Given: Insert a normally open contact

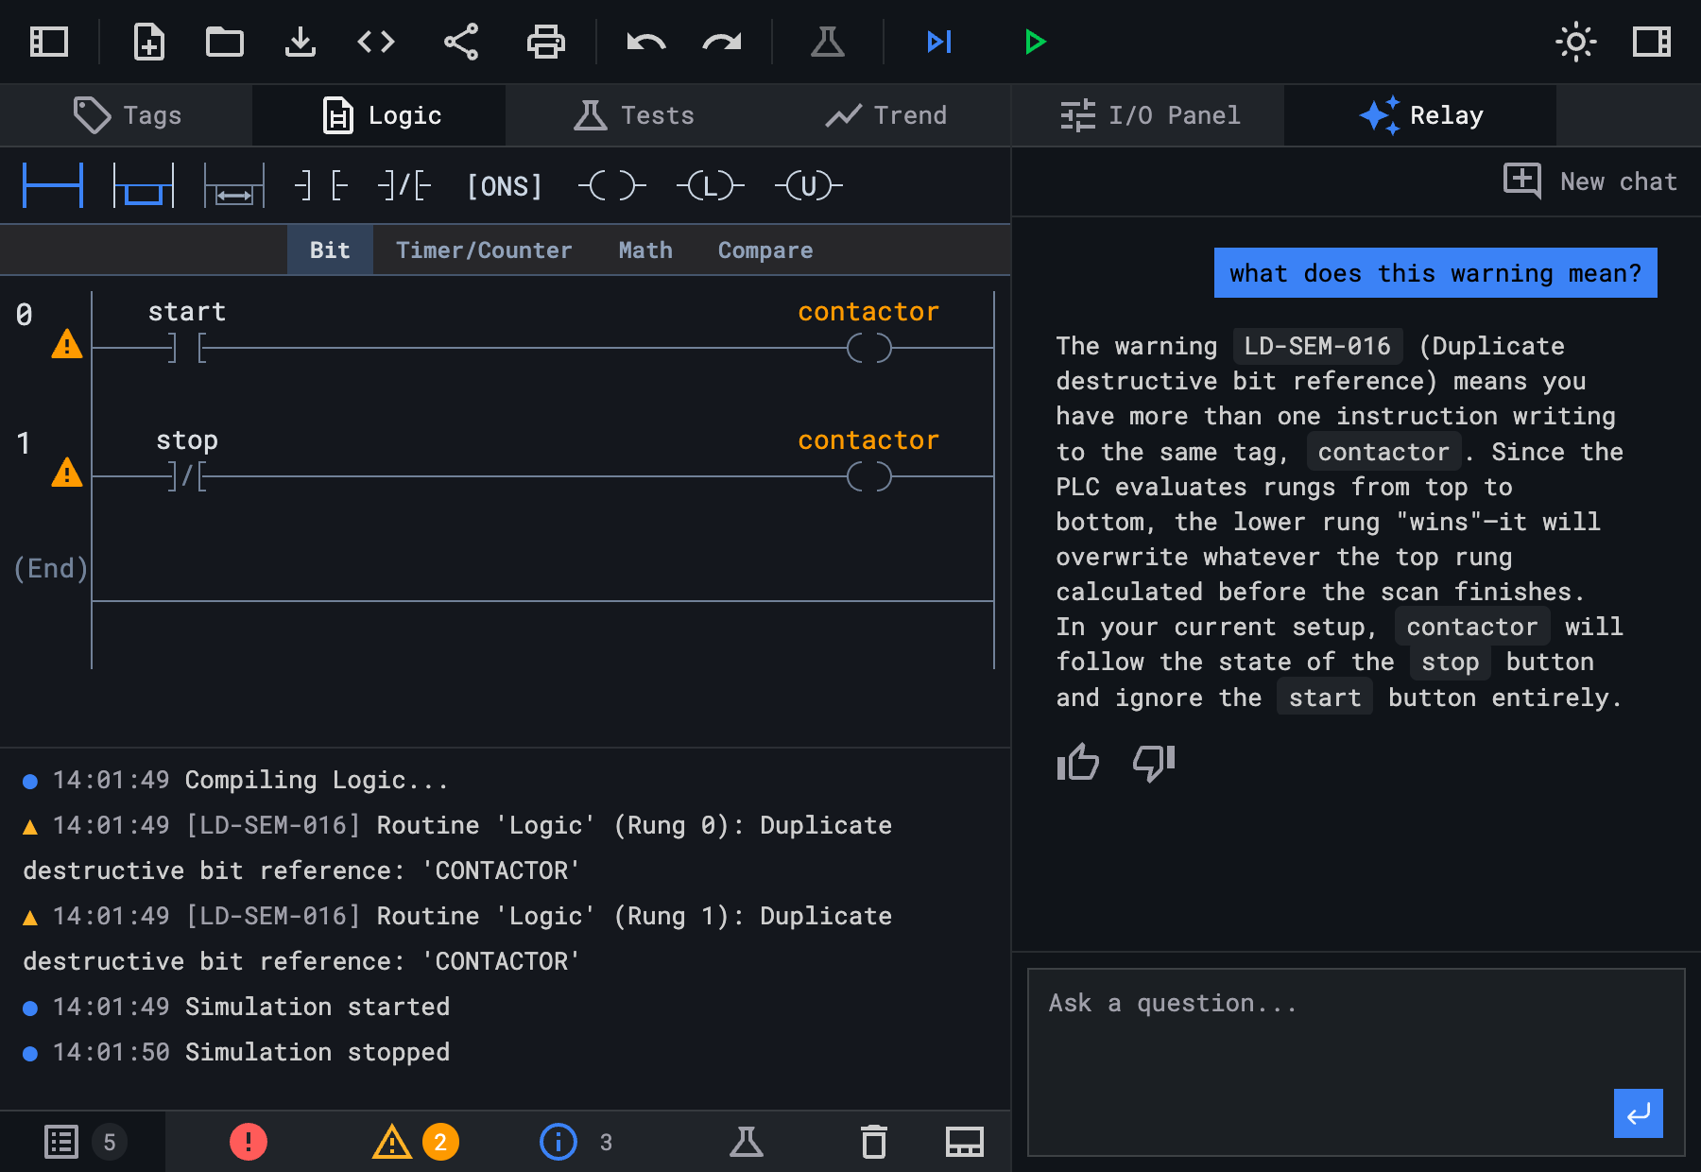Looking at the screenshot, I should pos(321,185).
